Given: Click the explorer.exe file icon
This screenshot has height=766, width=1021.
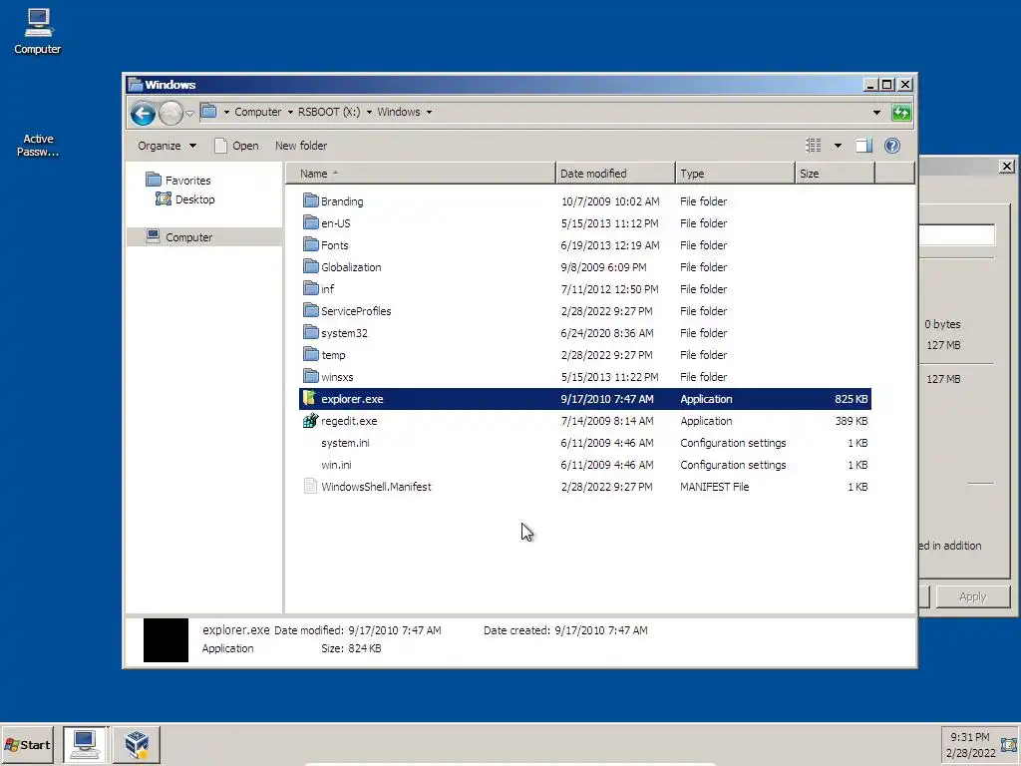Looking at the screenshot, I should 310,398.
